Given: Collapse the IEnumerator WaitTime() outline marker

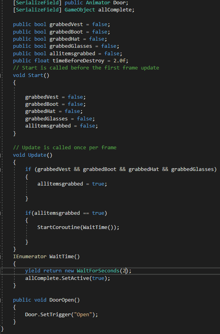Looking at the screenshot, I should (1, 257).
